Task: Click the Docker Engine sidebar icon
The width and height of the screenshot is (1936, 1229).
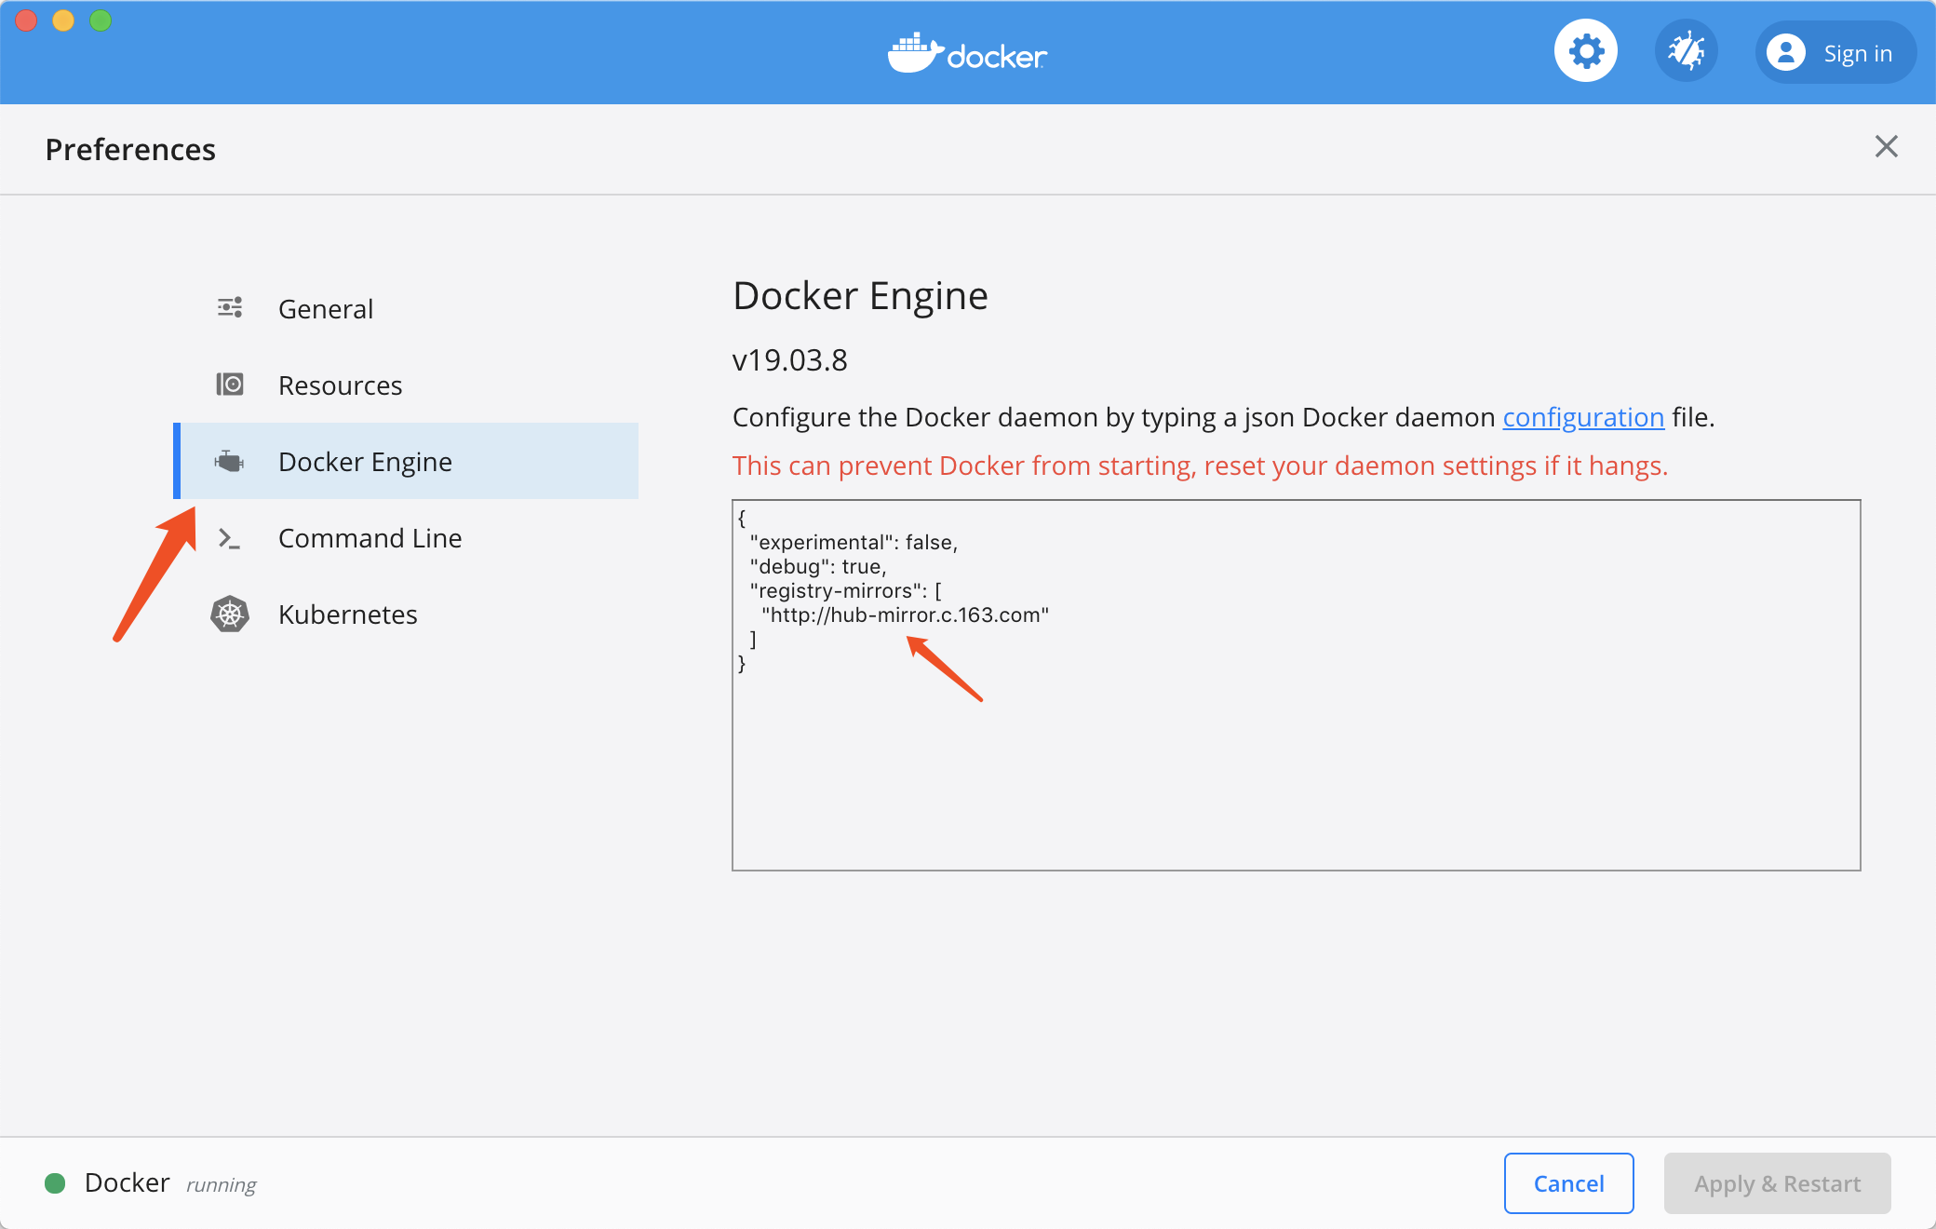Action: 230,461
